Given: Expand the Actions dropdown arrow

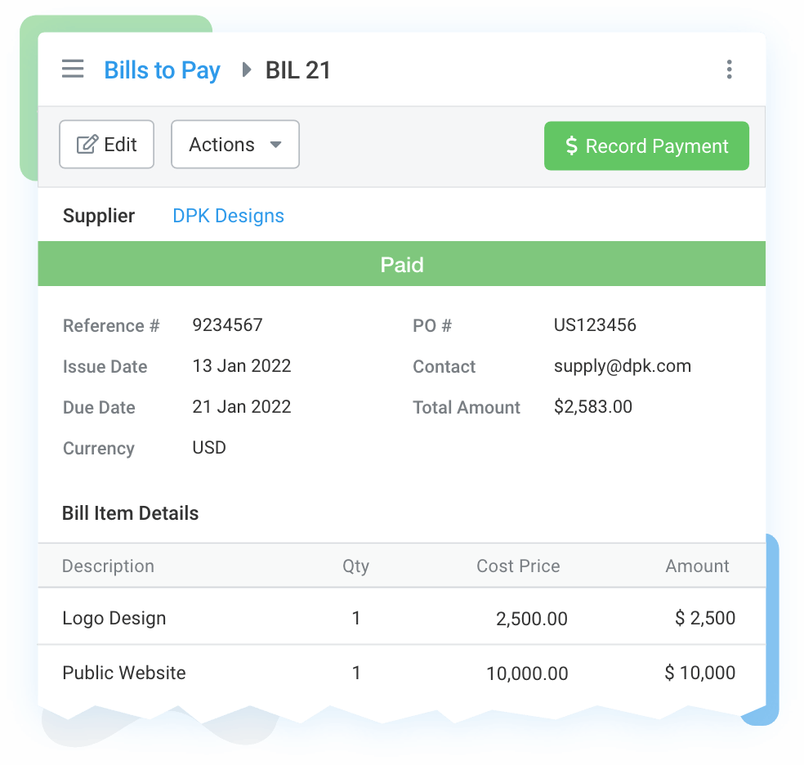Looking at the screenshot, I should click(275, 145).
